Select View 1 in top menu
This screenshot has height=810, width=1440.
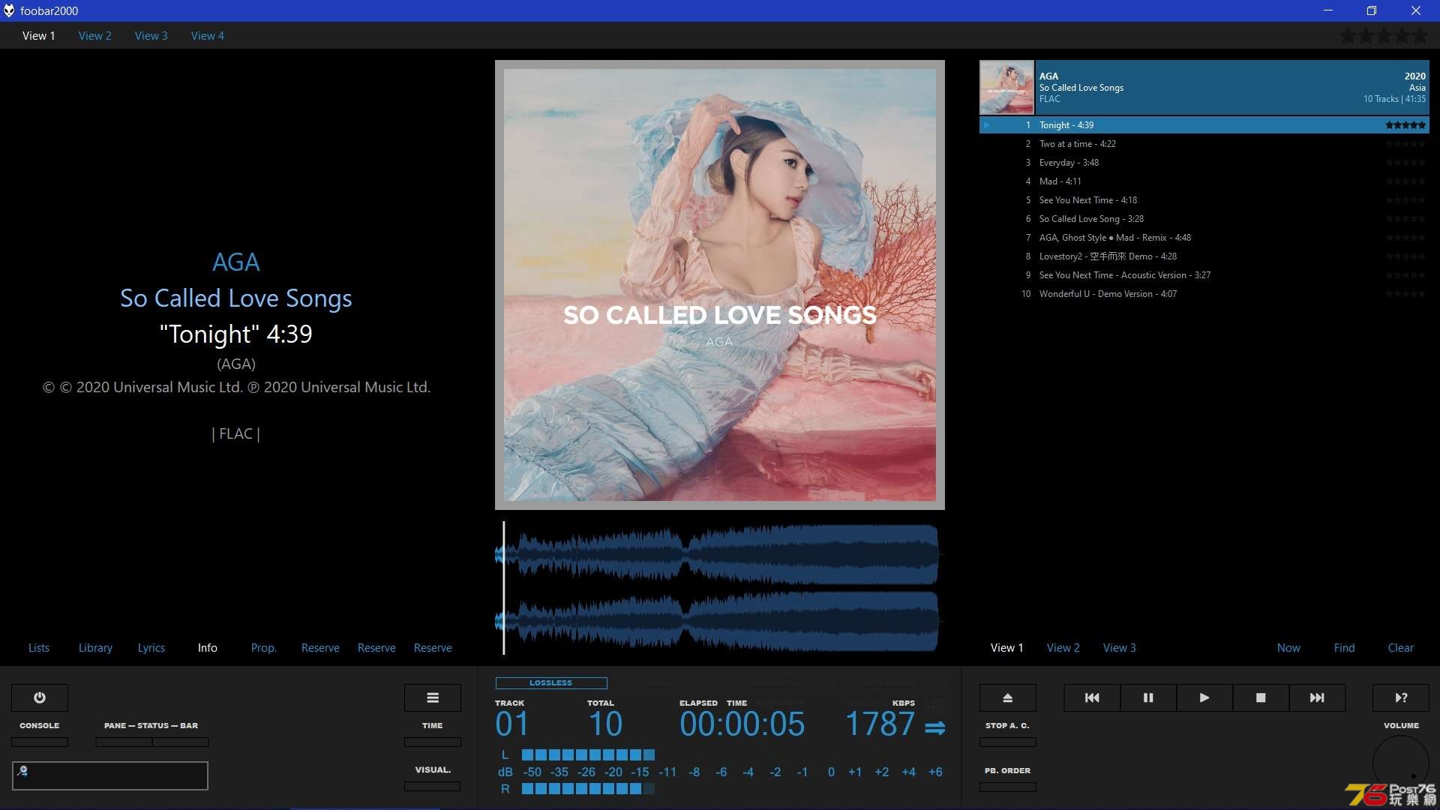coord(39,35)
